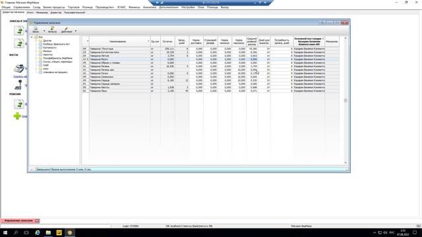422x237 pixels.
Task: Select Соусы, специи, маринады tree item
Action: click(57, 61)
